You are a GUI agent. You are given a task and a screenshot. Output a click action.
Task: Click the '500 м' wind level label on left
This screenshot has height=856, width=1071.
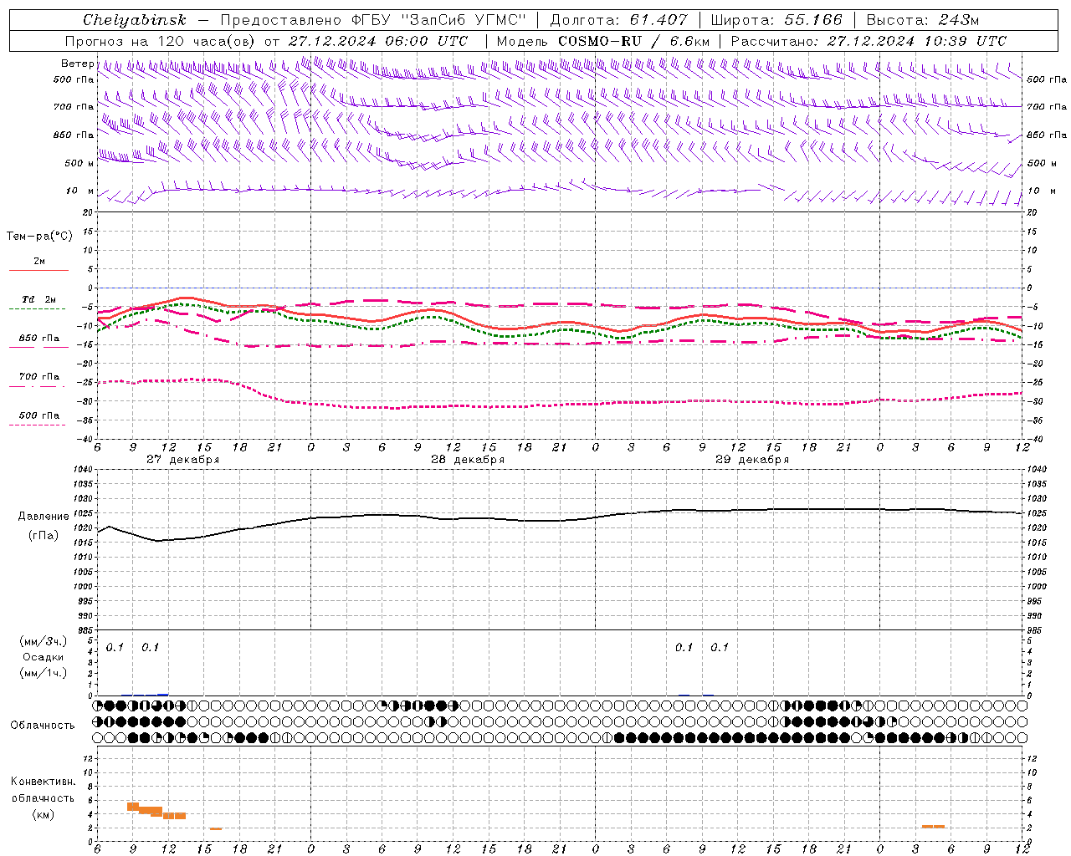[79, 163]
